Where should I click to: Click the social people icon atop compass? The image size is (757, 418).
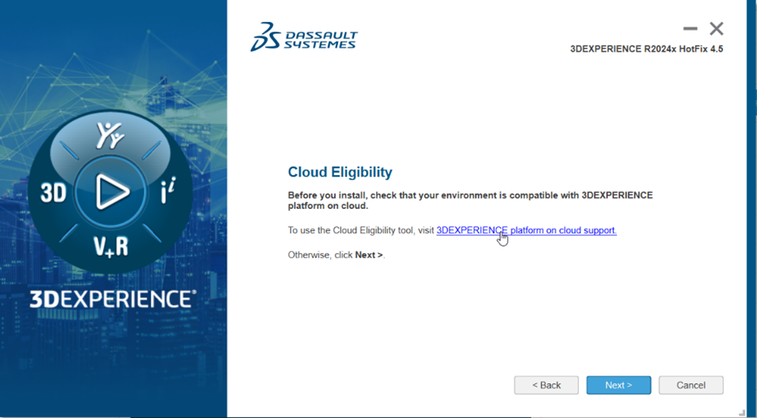click(x=111, y=135)
